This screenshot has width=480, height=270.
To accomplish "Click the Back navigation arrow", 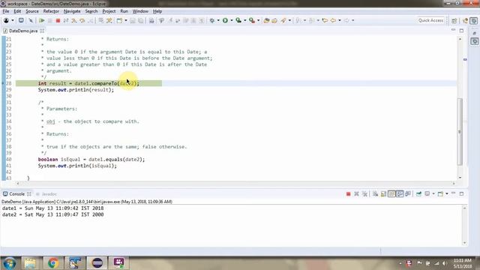I will pyautogui.click(x=333, y=20).
